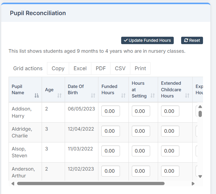The height and width of the screenshot is (194, 216).
Task: Click horizontal scrollbar right arrow
Action: pyautogui.click(x=193, y=184)
